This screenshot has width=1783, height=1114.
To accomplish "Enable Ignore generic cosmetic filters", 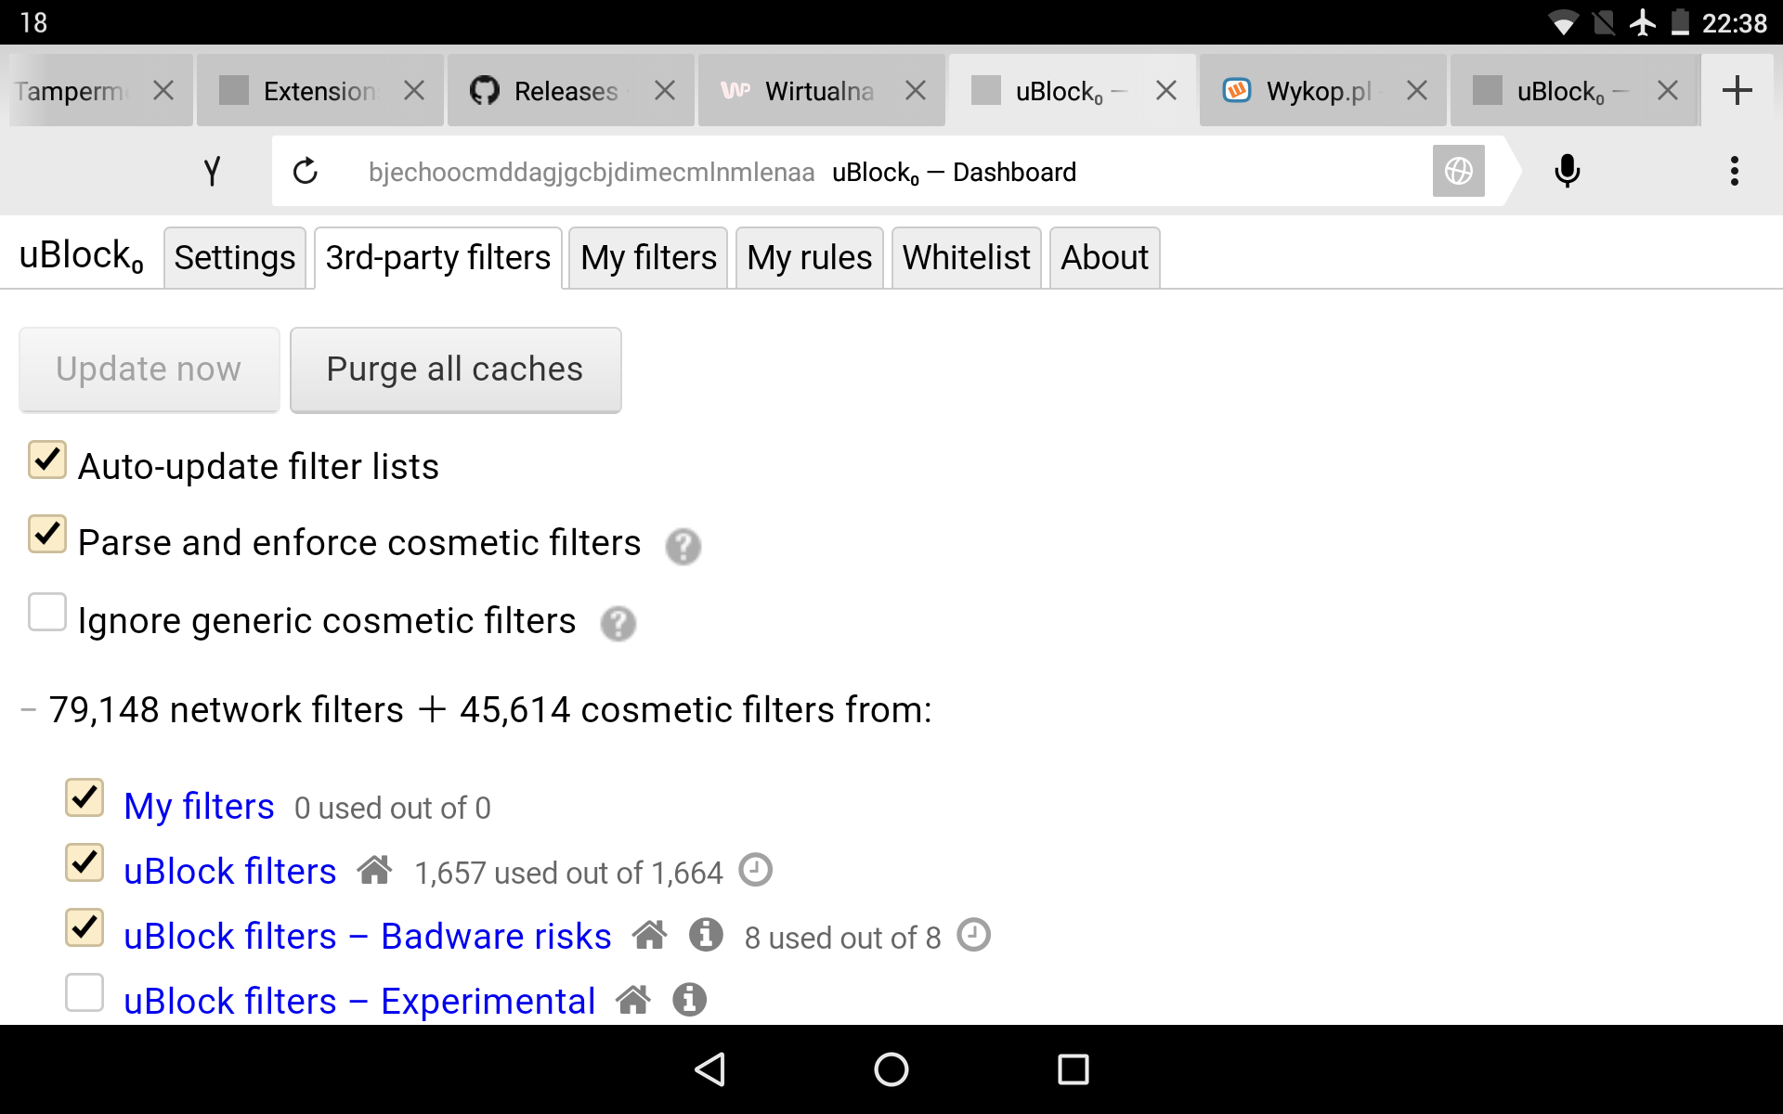I will click(47, 613).
